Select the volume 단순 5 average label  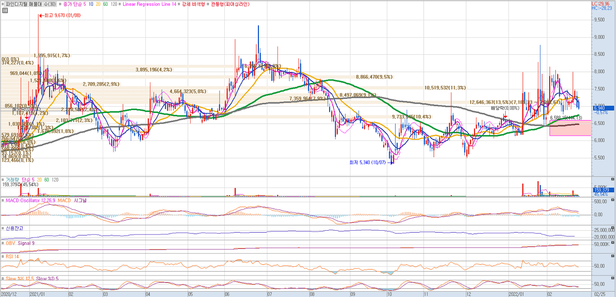coord(27,179)
